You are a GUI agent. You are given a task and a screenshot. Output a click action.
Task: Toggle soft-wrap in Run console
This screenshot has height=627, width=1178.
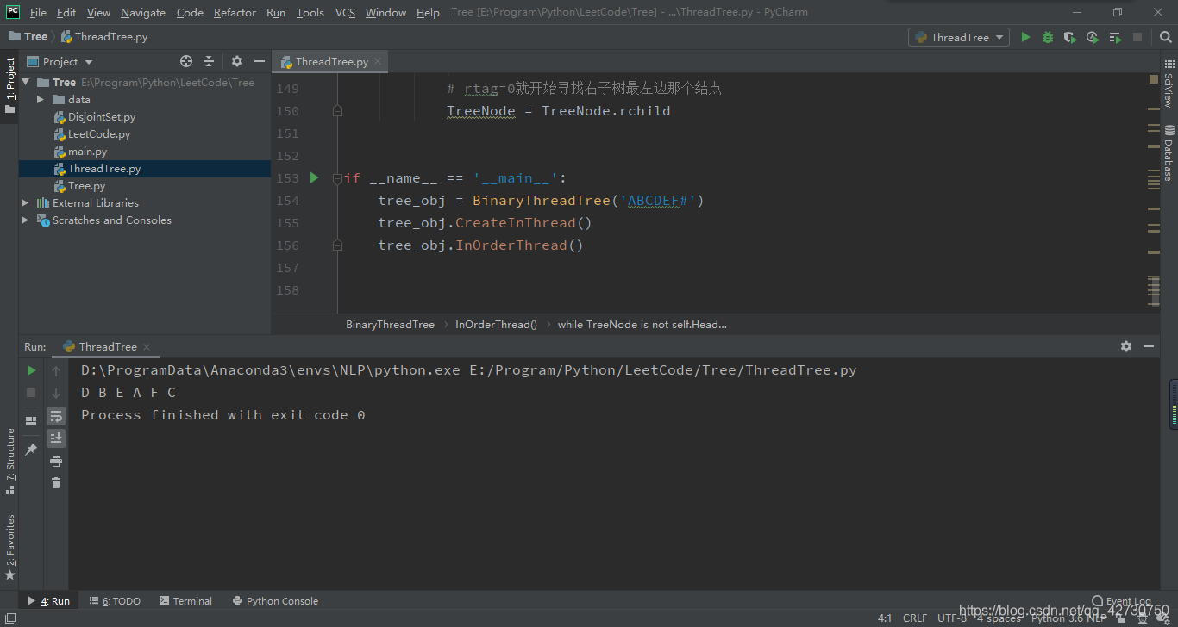56,416
